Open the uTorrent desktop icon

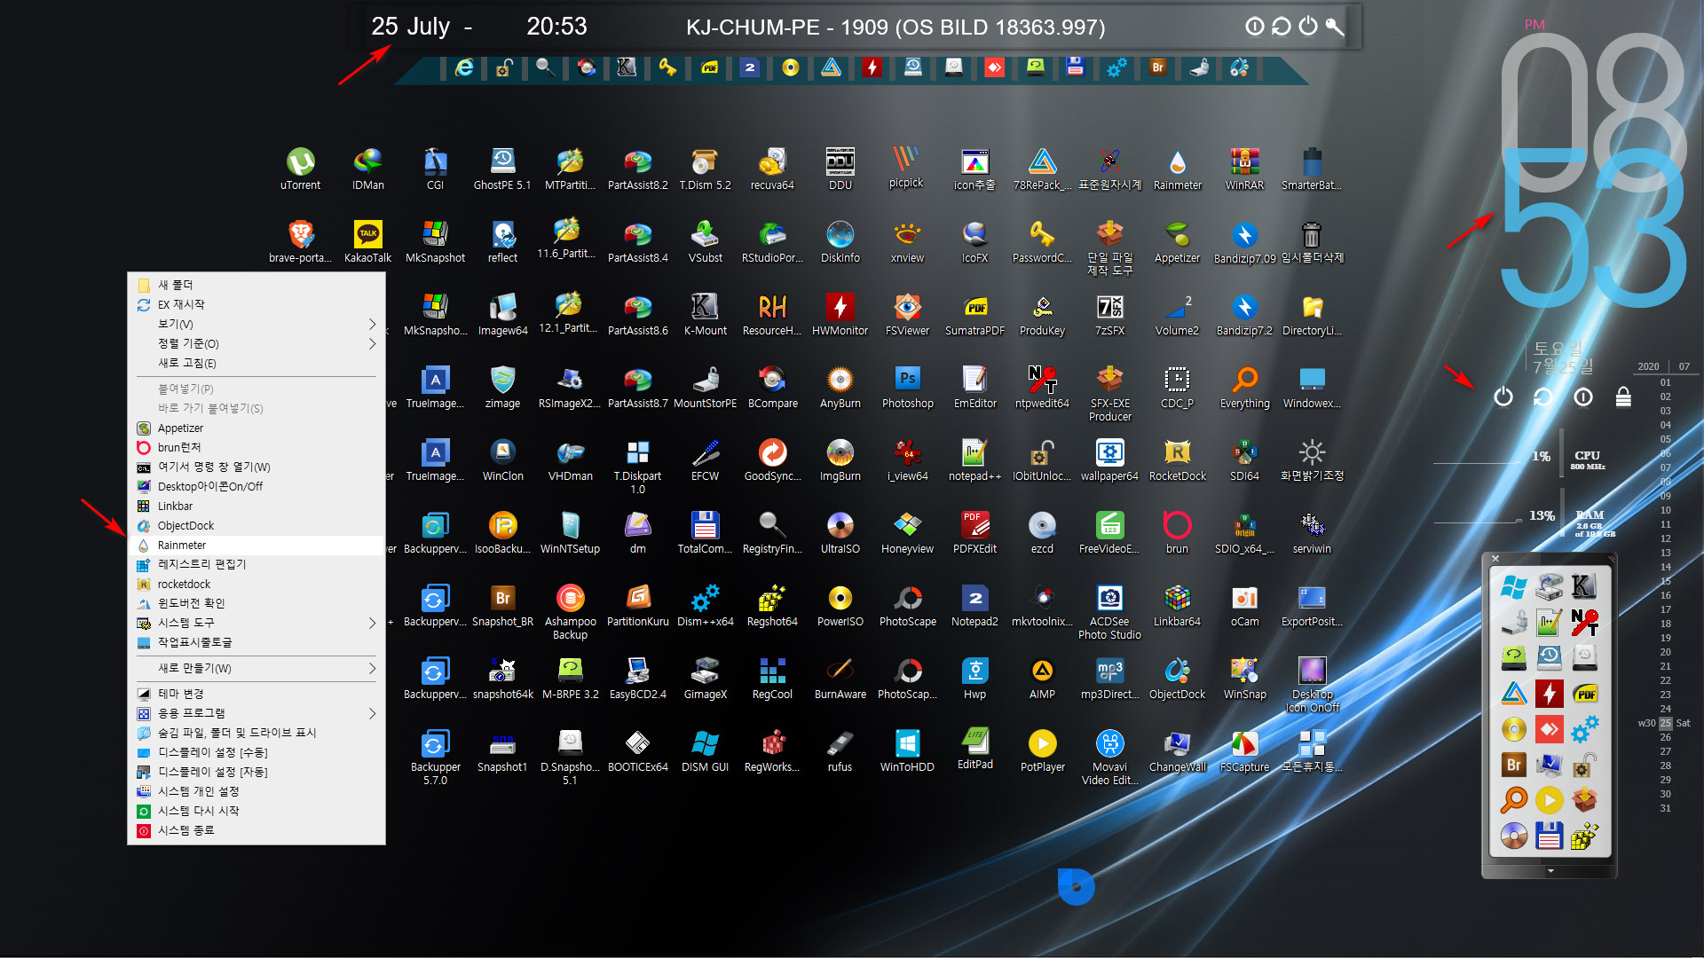coord(300,169)
